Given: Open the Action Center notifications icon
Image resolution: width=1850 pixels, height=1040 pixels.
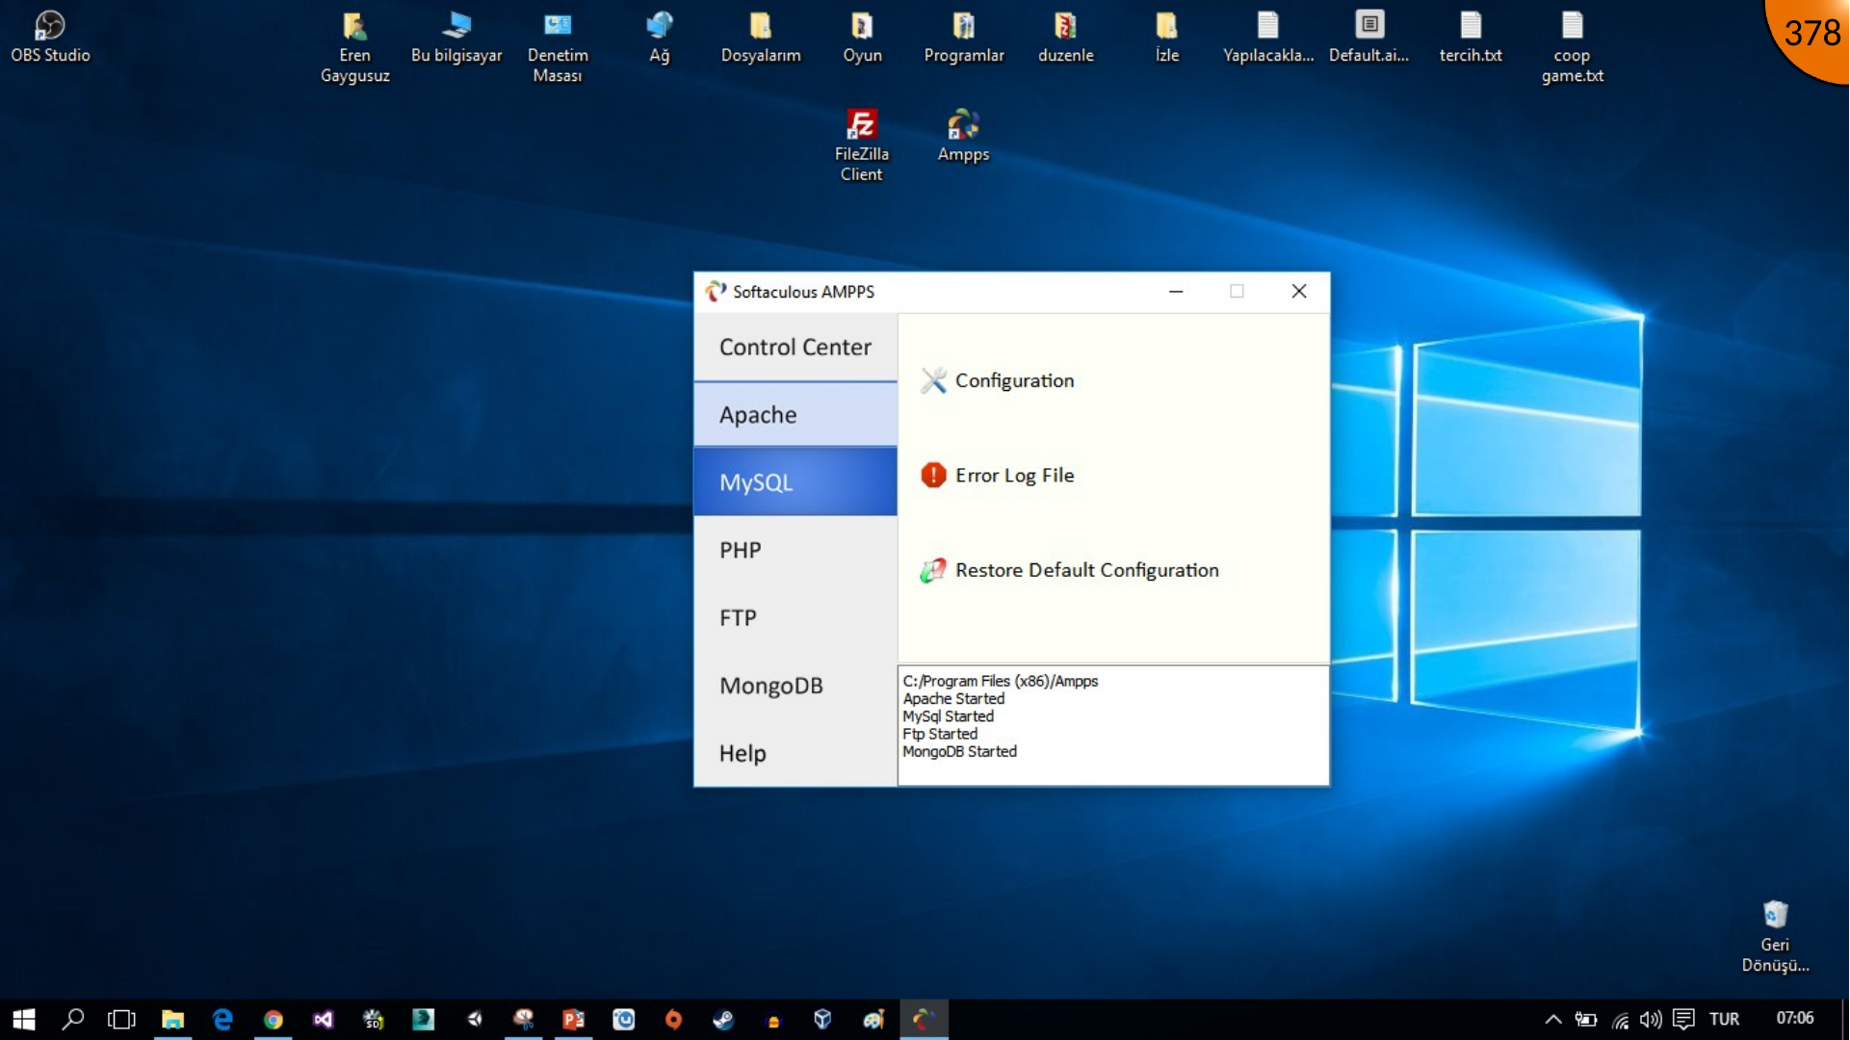Looking at the screenshot, I should pos(1683,1019).
